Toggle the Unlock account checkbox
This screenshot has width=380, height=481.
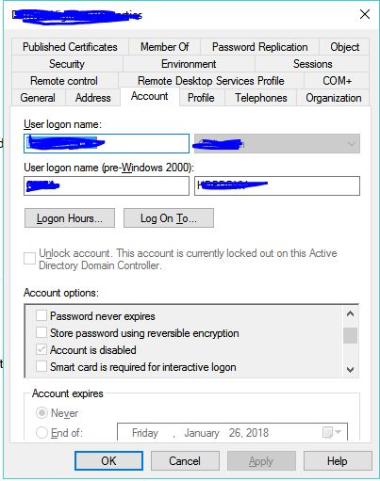pos(29,259)
